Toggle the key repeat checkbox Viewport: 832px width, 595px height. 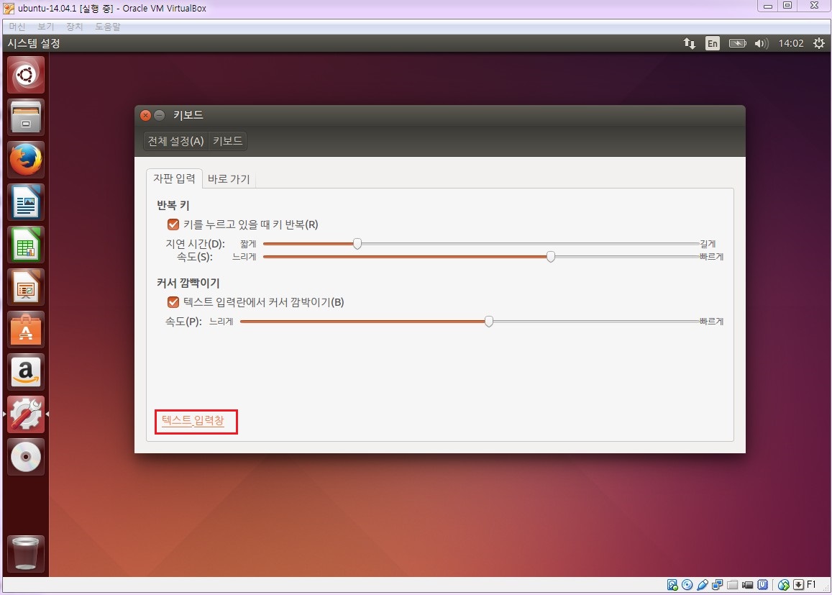tap(173, 224)
